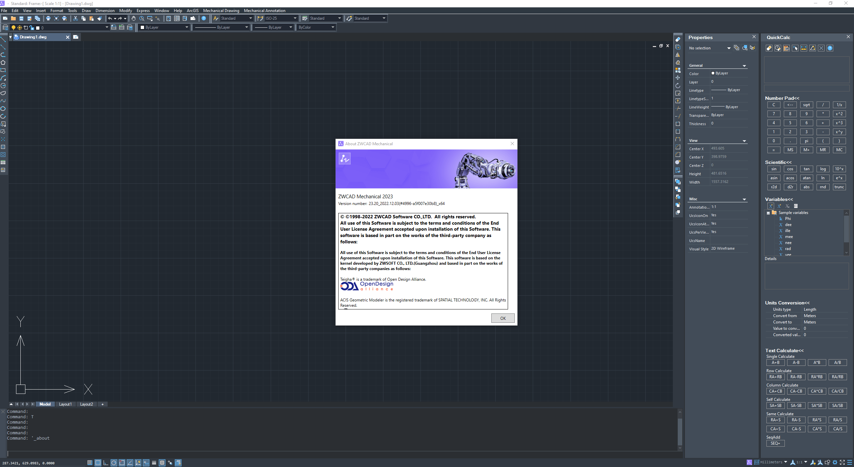
Task: Open the ByColor plot style dropdown
Action: 316,27
